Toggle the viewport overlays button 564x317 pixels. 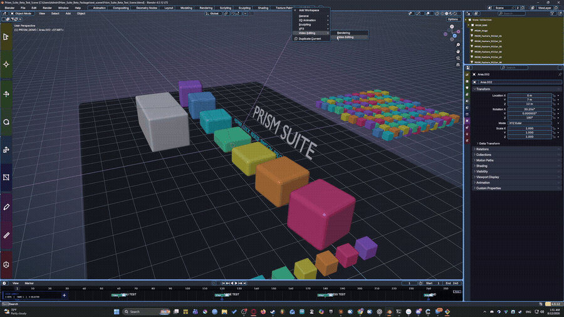pyautogui.click(x=427, y=13)
